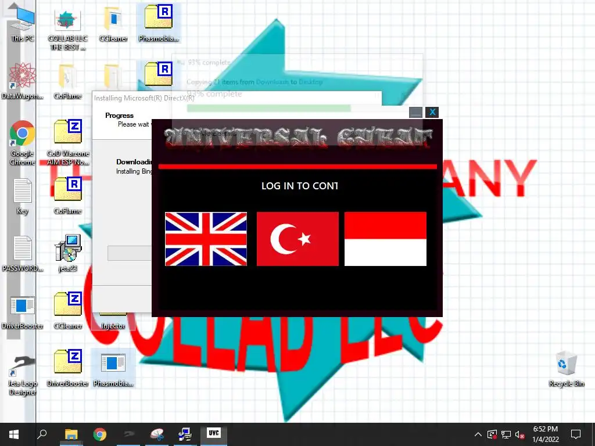The width and height of the screenshot is (595, 446).
Task: Open network tray icon
Action: click(506, 434)
